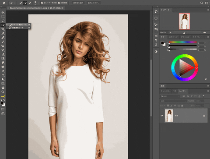
Task: Toggle the layer filter on/off switch
Action: tap(203, 96)
